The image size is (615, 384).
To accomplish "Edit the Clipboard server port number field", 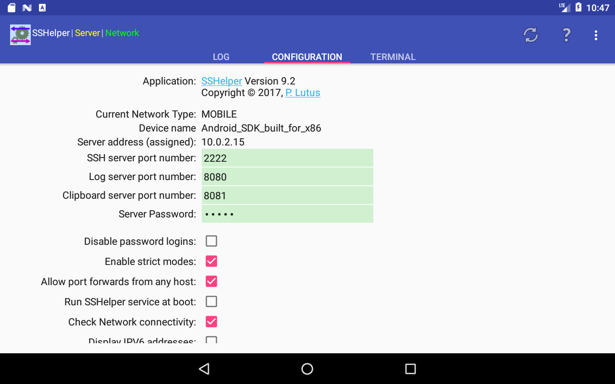I will 287,195.
